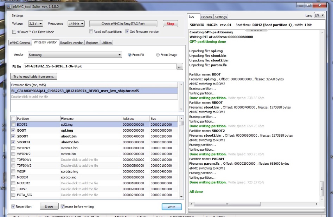Open the Explorer tab
The image size is (333, 217).
click(92, 42)
